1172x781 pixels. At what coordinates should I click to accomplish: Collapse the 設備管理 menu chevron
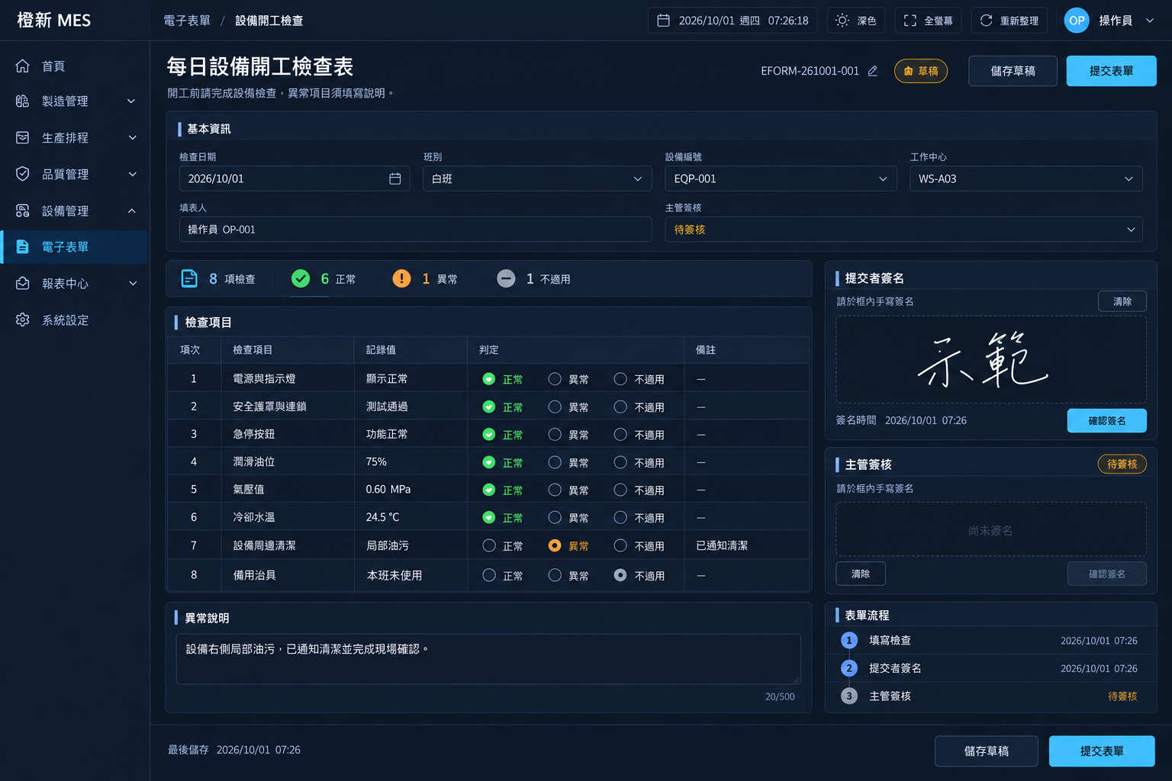click(x=132, y=211)
